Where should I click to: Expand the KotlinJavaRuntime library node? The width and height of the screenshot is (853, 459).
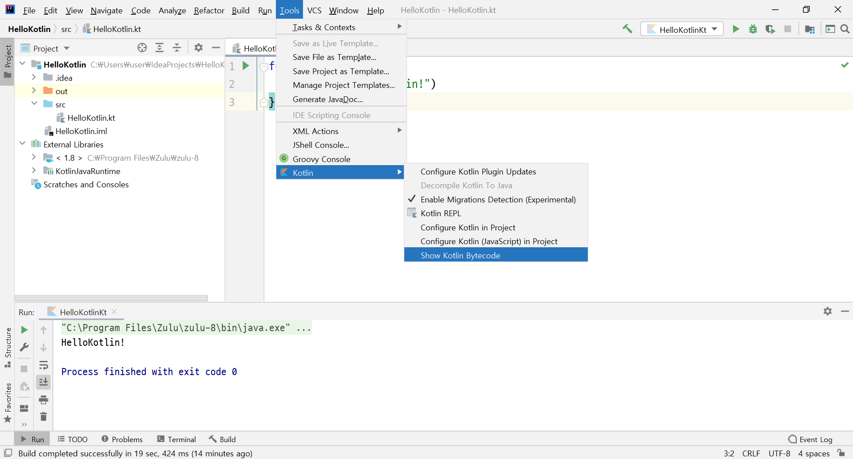click(x=34, y=170)
